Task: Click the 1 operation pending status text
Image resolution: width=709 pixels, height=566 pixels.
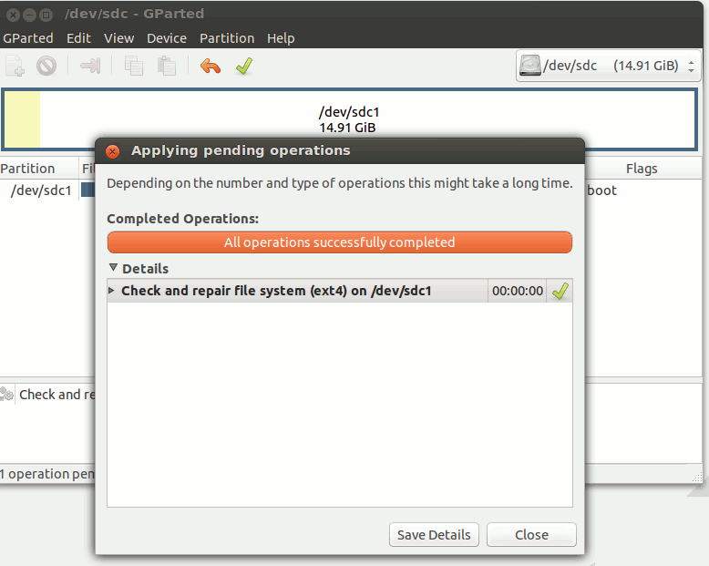Action: (x=47, y=474)
